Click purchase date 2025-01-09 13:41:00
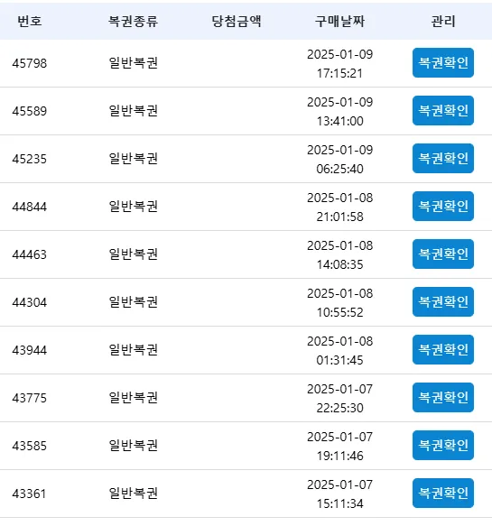This screenshot has width=492, height=526. (340, 111)
